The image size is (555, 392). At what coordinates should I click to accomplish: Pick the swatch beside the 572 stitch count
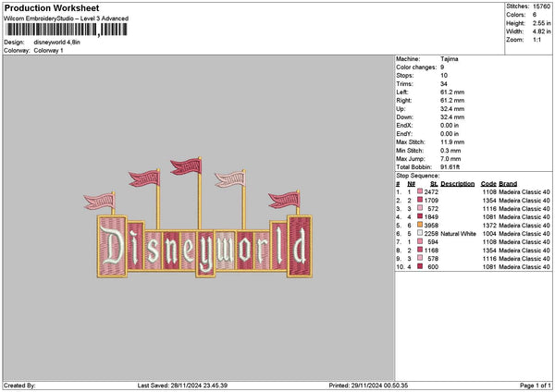pos(420,208)
